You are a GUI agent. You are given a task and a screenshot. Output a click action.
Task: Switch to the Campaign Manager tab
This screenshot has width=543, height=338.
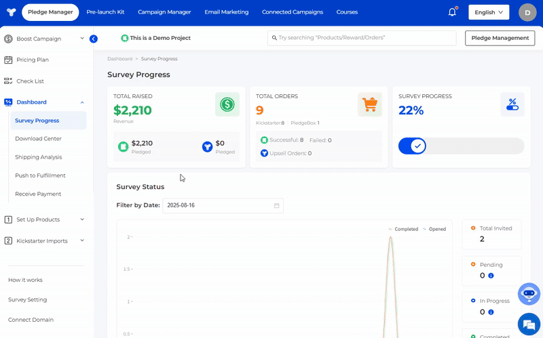pos(164,12)
